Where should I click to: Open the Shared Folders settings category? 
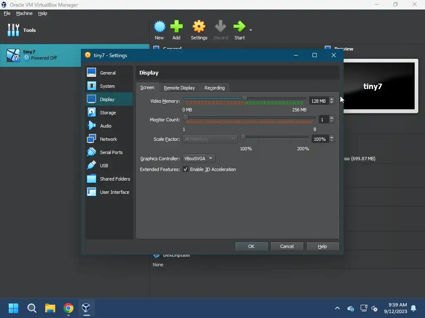coord(109,179)
